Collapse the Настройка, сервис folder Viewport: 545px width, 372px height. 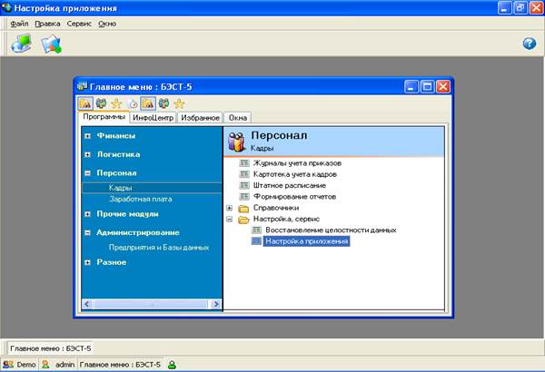point(230,220)
